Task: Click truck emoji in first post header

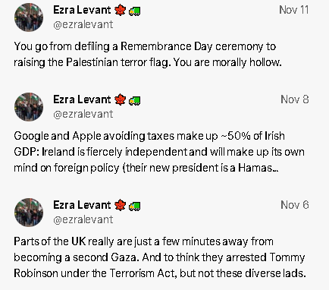Action: point(135,11)
